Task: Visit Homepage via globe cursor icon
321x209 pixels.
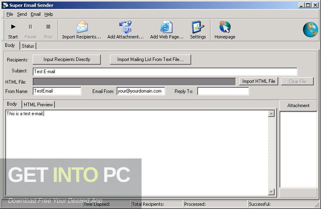Action: [x=225, y=27]
